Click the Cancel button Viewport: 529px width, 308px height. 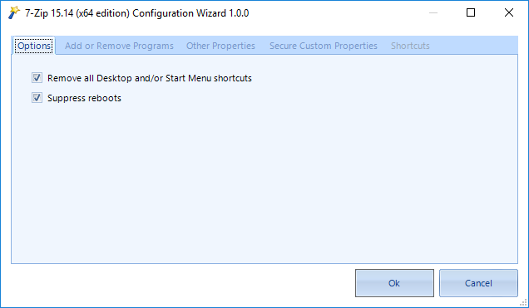(x=478, y=283)
